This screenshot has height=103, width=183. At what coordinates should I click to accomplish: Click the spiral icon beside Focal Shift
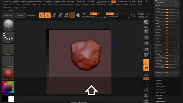[x=133, y=15]
